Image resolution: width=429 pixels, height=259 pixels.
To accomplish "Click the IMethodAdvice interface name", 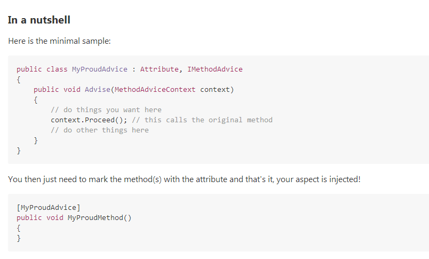I will tap(215, 69).
